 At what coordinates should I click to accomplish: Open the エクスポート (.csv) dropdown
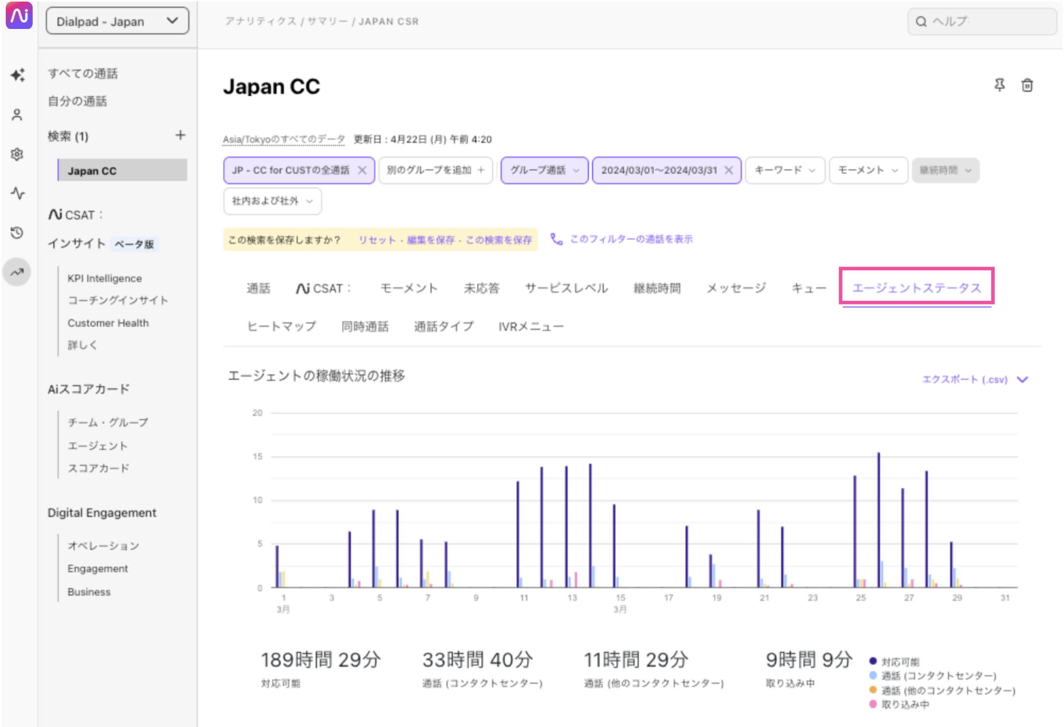point(975,379)
